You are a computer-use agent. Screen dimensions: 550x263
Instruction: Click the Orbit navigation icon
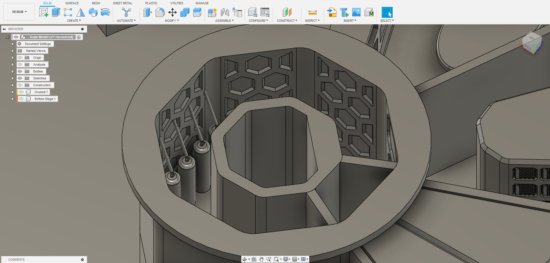(x=244, y=259)
